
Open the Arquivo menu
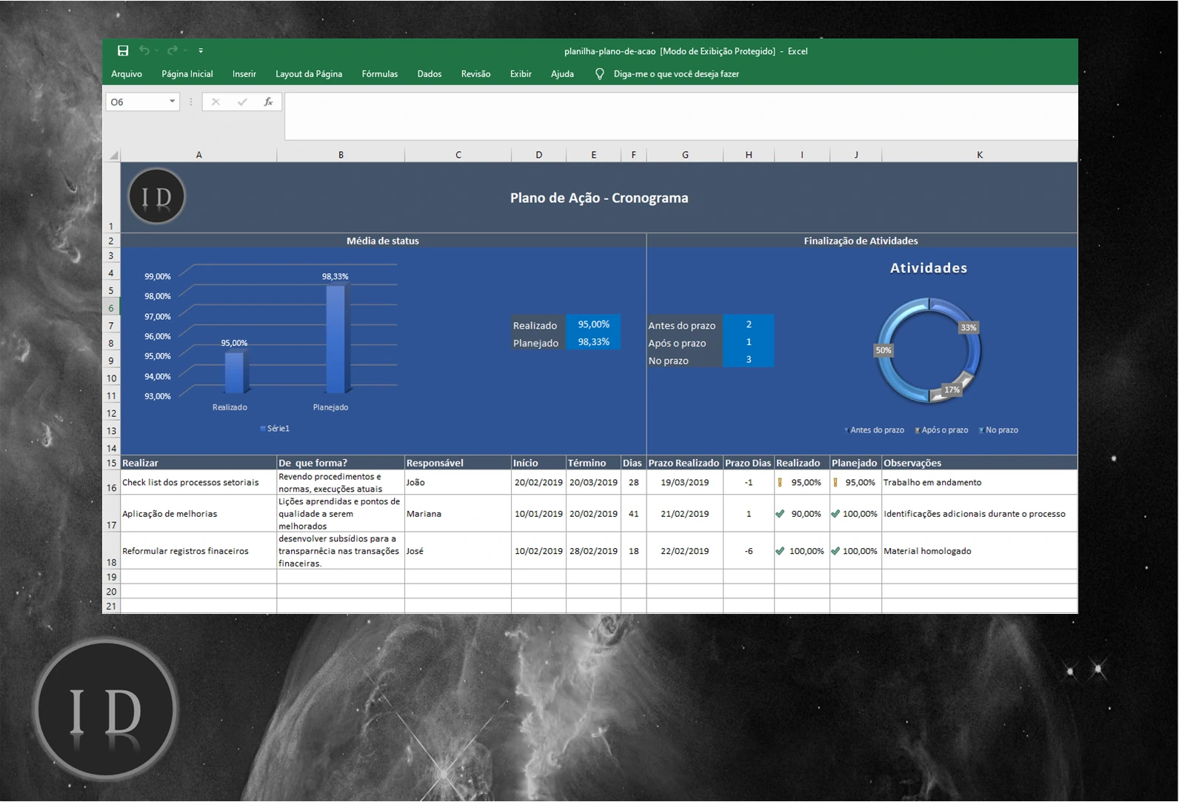(x=127, y=74)
